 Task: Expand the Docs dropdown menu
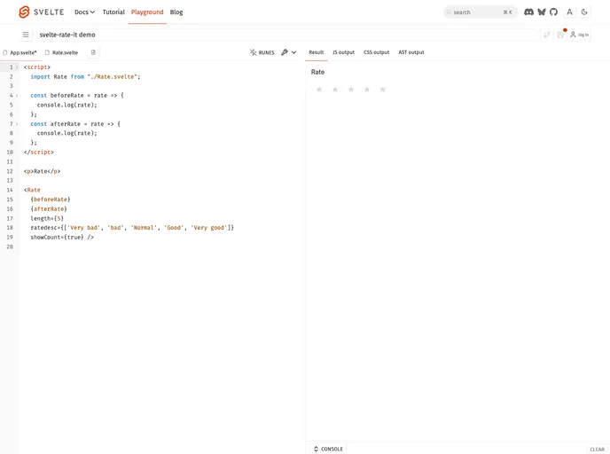[84, 12]
